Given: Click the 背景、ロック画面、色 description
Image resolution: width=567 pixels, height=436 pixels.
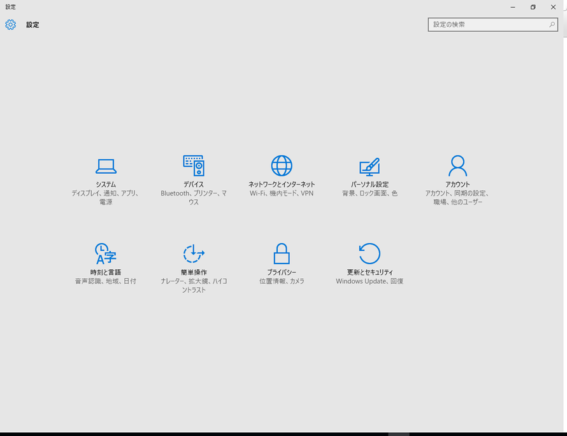Looking at the screenshot, I should pyautogui.click(x=370, y=193).
